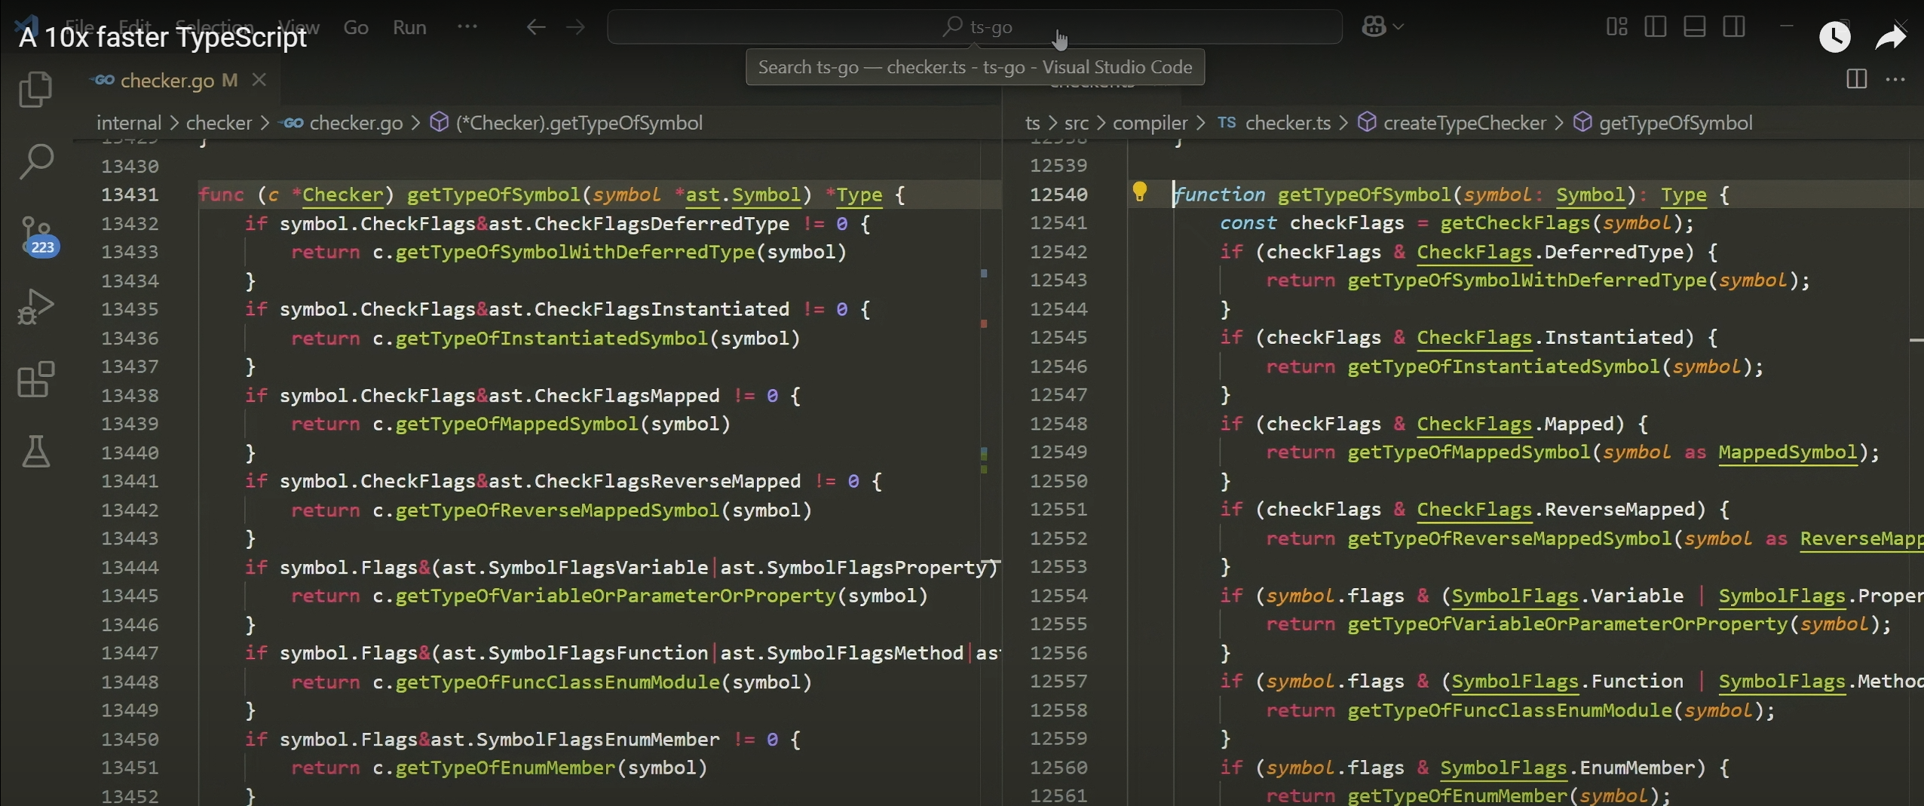Open the compiler breadcrumb dropdown
The height and width of the screenshot is (806, 1924).
tap(1151, 123)
